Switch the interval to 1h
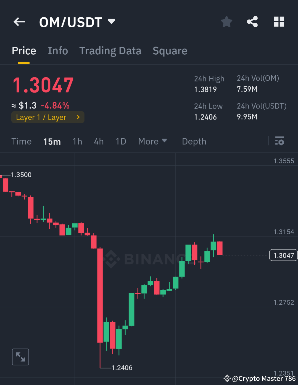This screenshot has width=298, height=385. (77, 141)
